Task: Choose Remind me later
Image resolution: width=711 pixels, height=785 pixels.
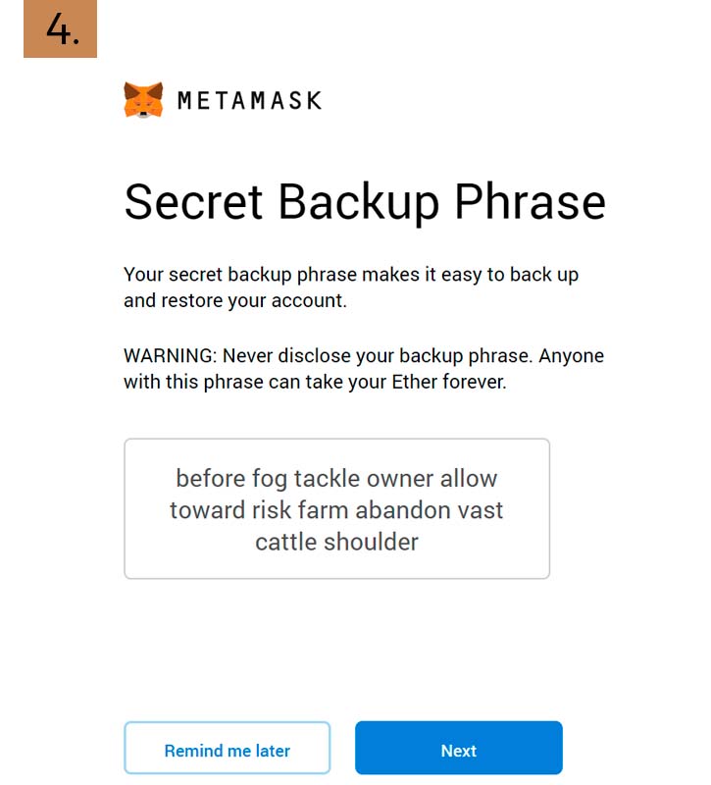Action: click(228, 748)
